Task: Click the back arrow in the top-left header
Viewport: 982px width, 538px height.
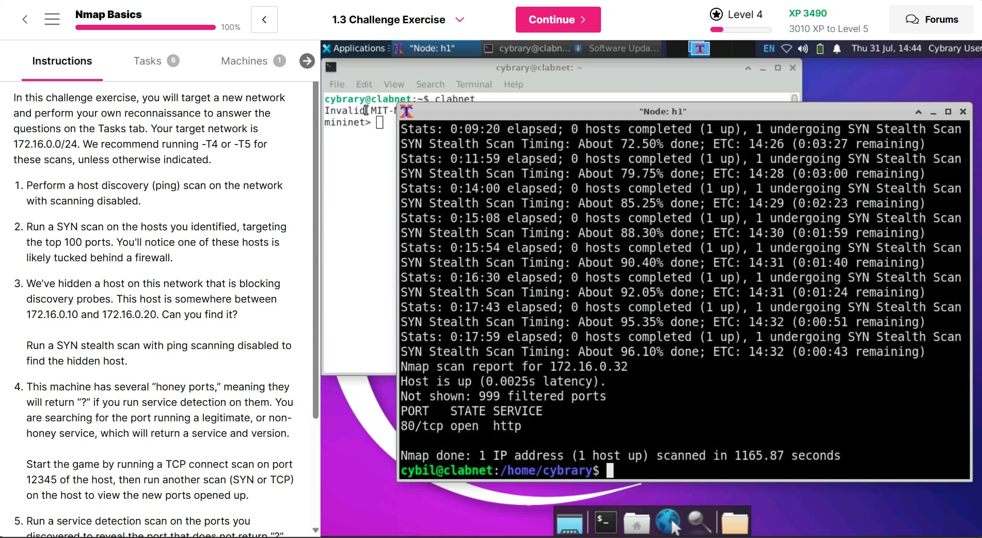Action: 25,20
